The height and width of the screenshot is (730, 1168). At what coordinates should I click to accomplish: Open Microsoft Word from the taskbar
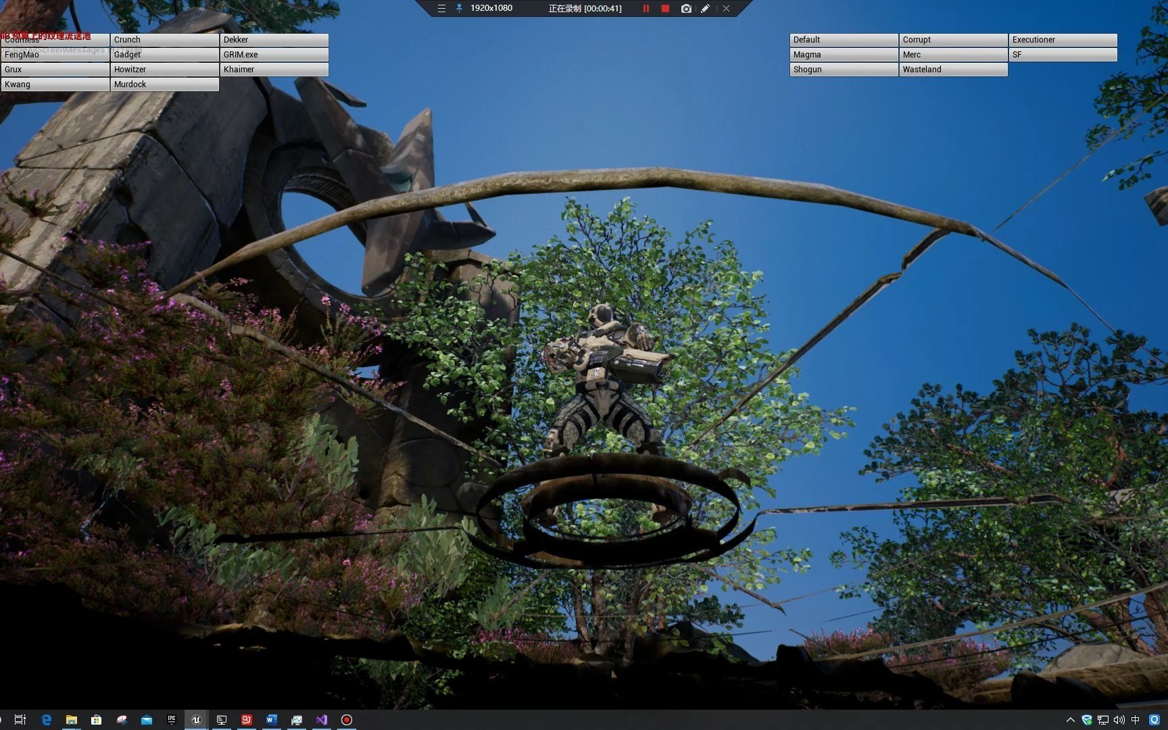[271, 720]
